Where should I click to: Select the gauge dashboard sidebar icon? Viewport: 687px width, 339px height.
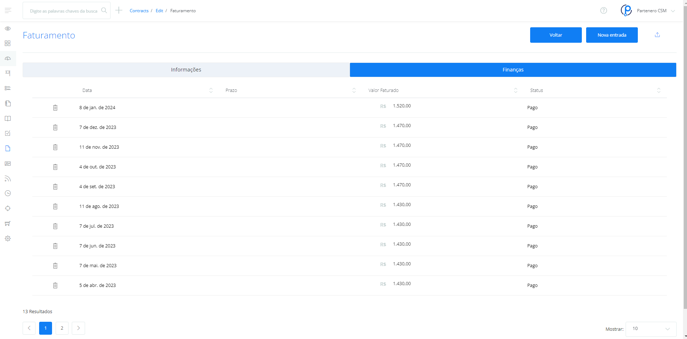click(x=8, y=59)
